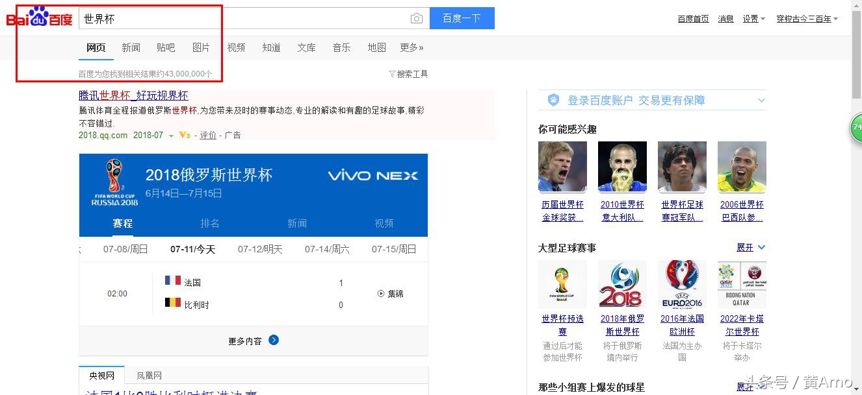Click the Baidu logo
The width and height of the screenshot is (862, 395).
[x=40, y=18]
